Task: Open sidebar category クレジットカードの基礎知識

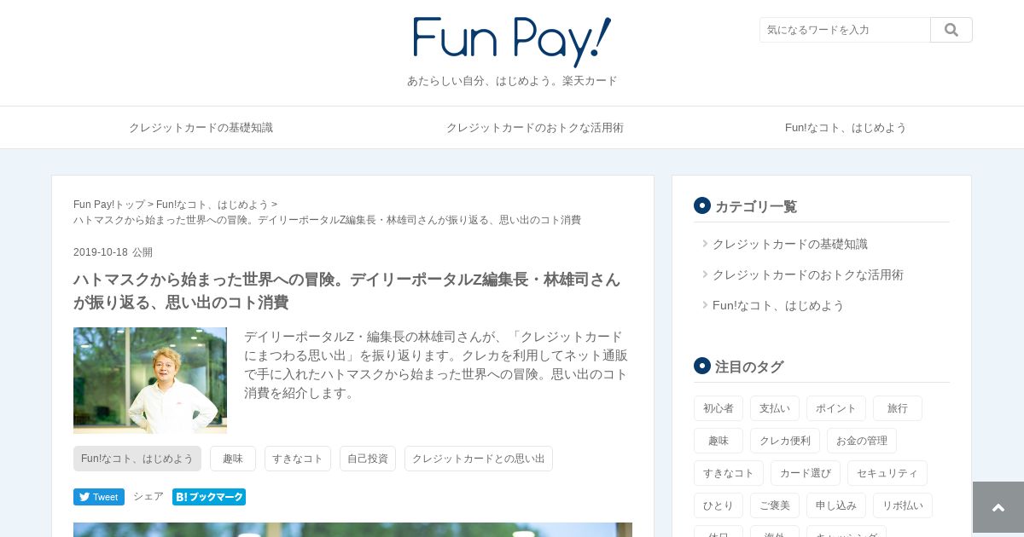Action: pos(790,244)
